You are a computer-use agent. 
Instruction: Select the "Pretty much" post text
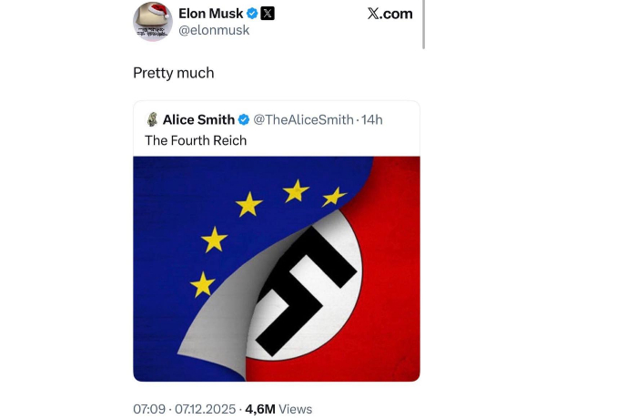point(173,73)
